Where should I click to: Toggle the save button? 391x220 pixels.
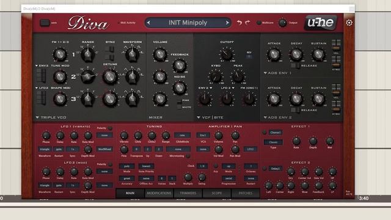[45, 23]
